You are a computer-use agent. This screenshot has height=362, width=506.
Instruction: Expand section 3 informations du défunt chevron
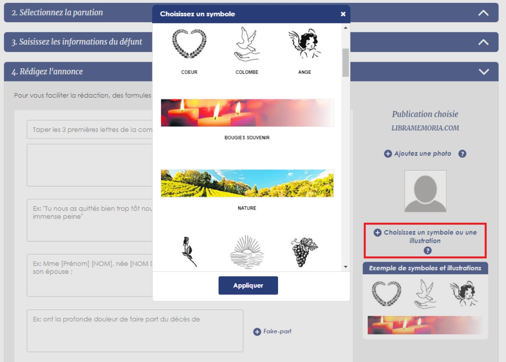(x=483, y=42)
